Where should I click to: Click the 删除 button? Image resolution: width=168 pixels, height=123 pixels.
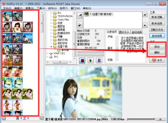(157, 53)
